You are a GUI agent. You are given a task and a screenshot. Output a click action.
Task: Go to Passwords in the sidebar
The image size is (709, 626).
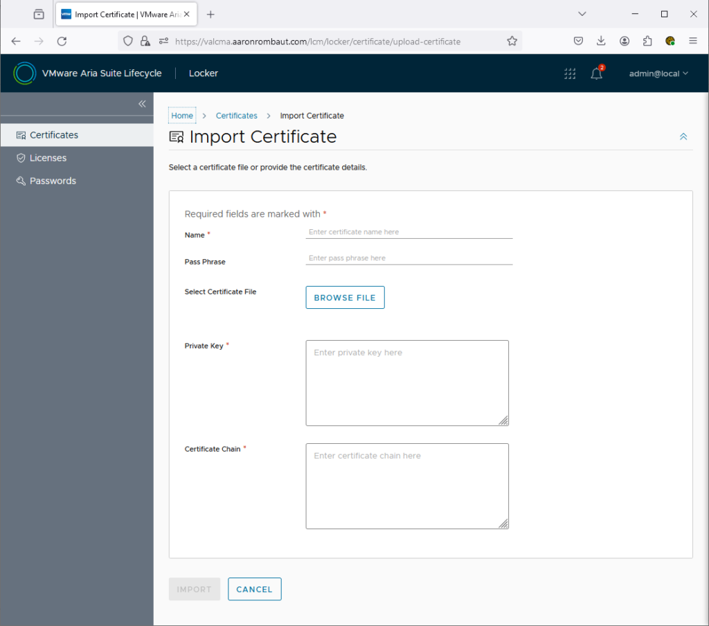pyautogui.click(x=53, y=181)
